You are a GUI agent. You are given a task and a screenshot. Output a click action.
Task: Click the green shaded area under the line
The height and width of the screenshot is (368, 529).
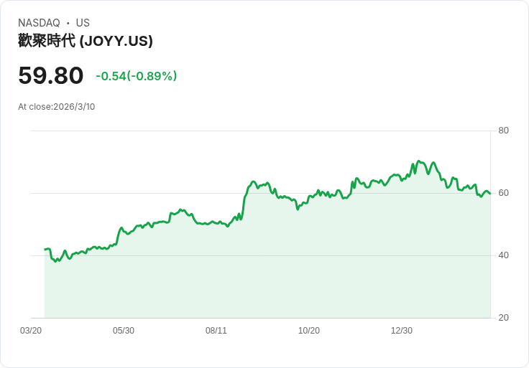(267, 269)
